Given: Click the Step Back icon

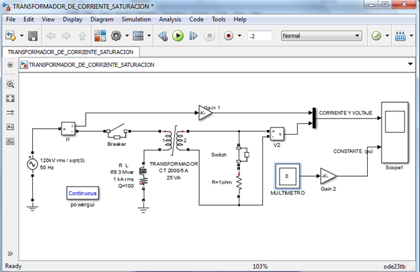Looking at the screenshot, I should click(164, 35).
